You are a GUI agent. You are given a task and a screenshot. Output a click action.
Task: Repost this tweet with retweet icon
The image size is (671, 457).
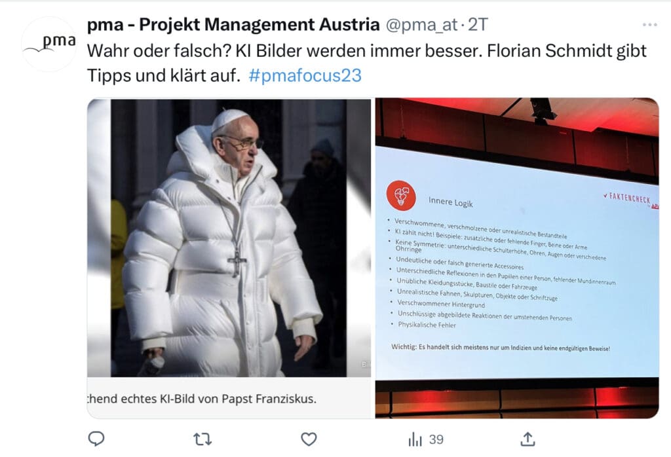(x=202, y=439)
